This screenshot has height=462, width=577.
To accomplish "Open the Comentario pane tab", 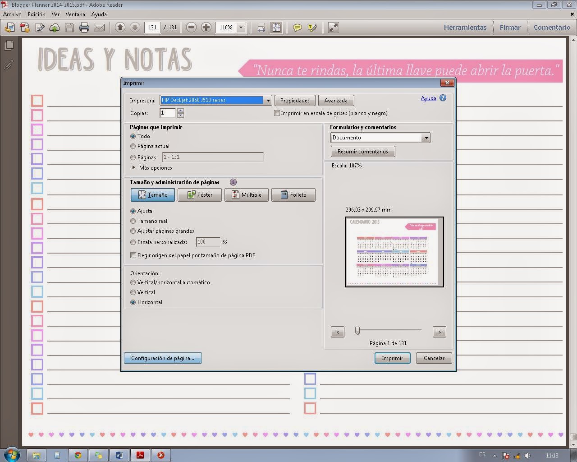I will [552, 28].
